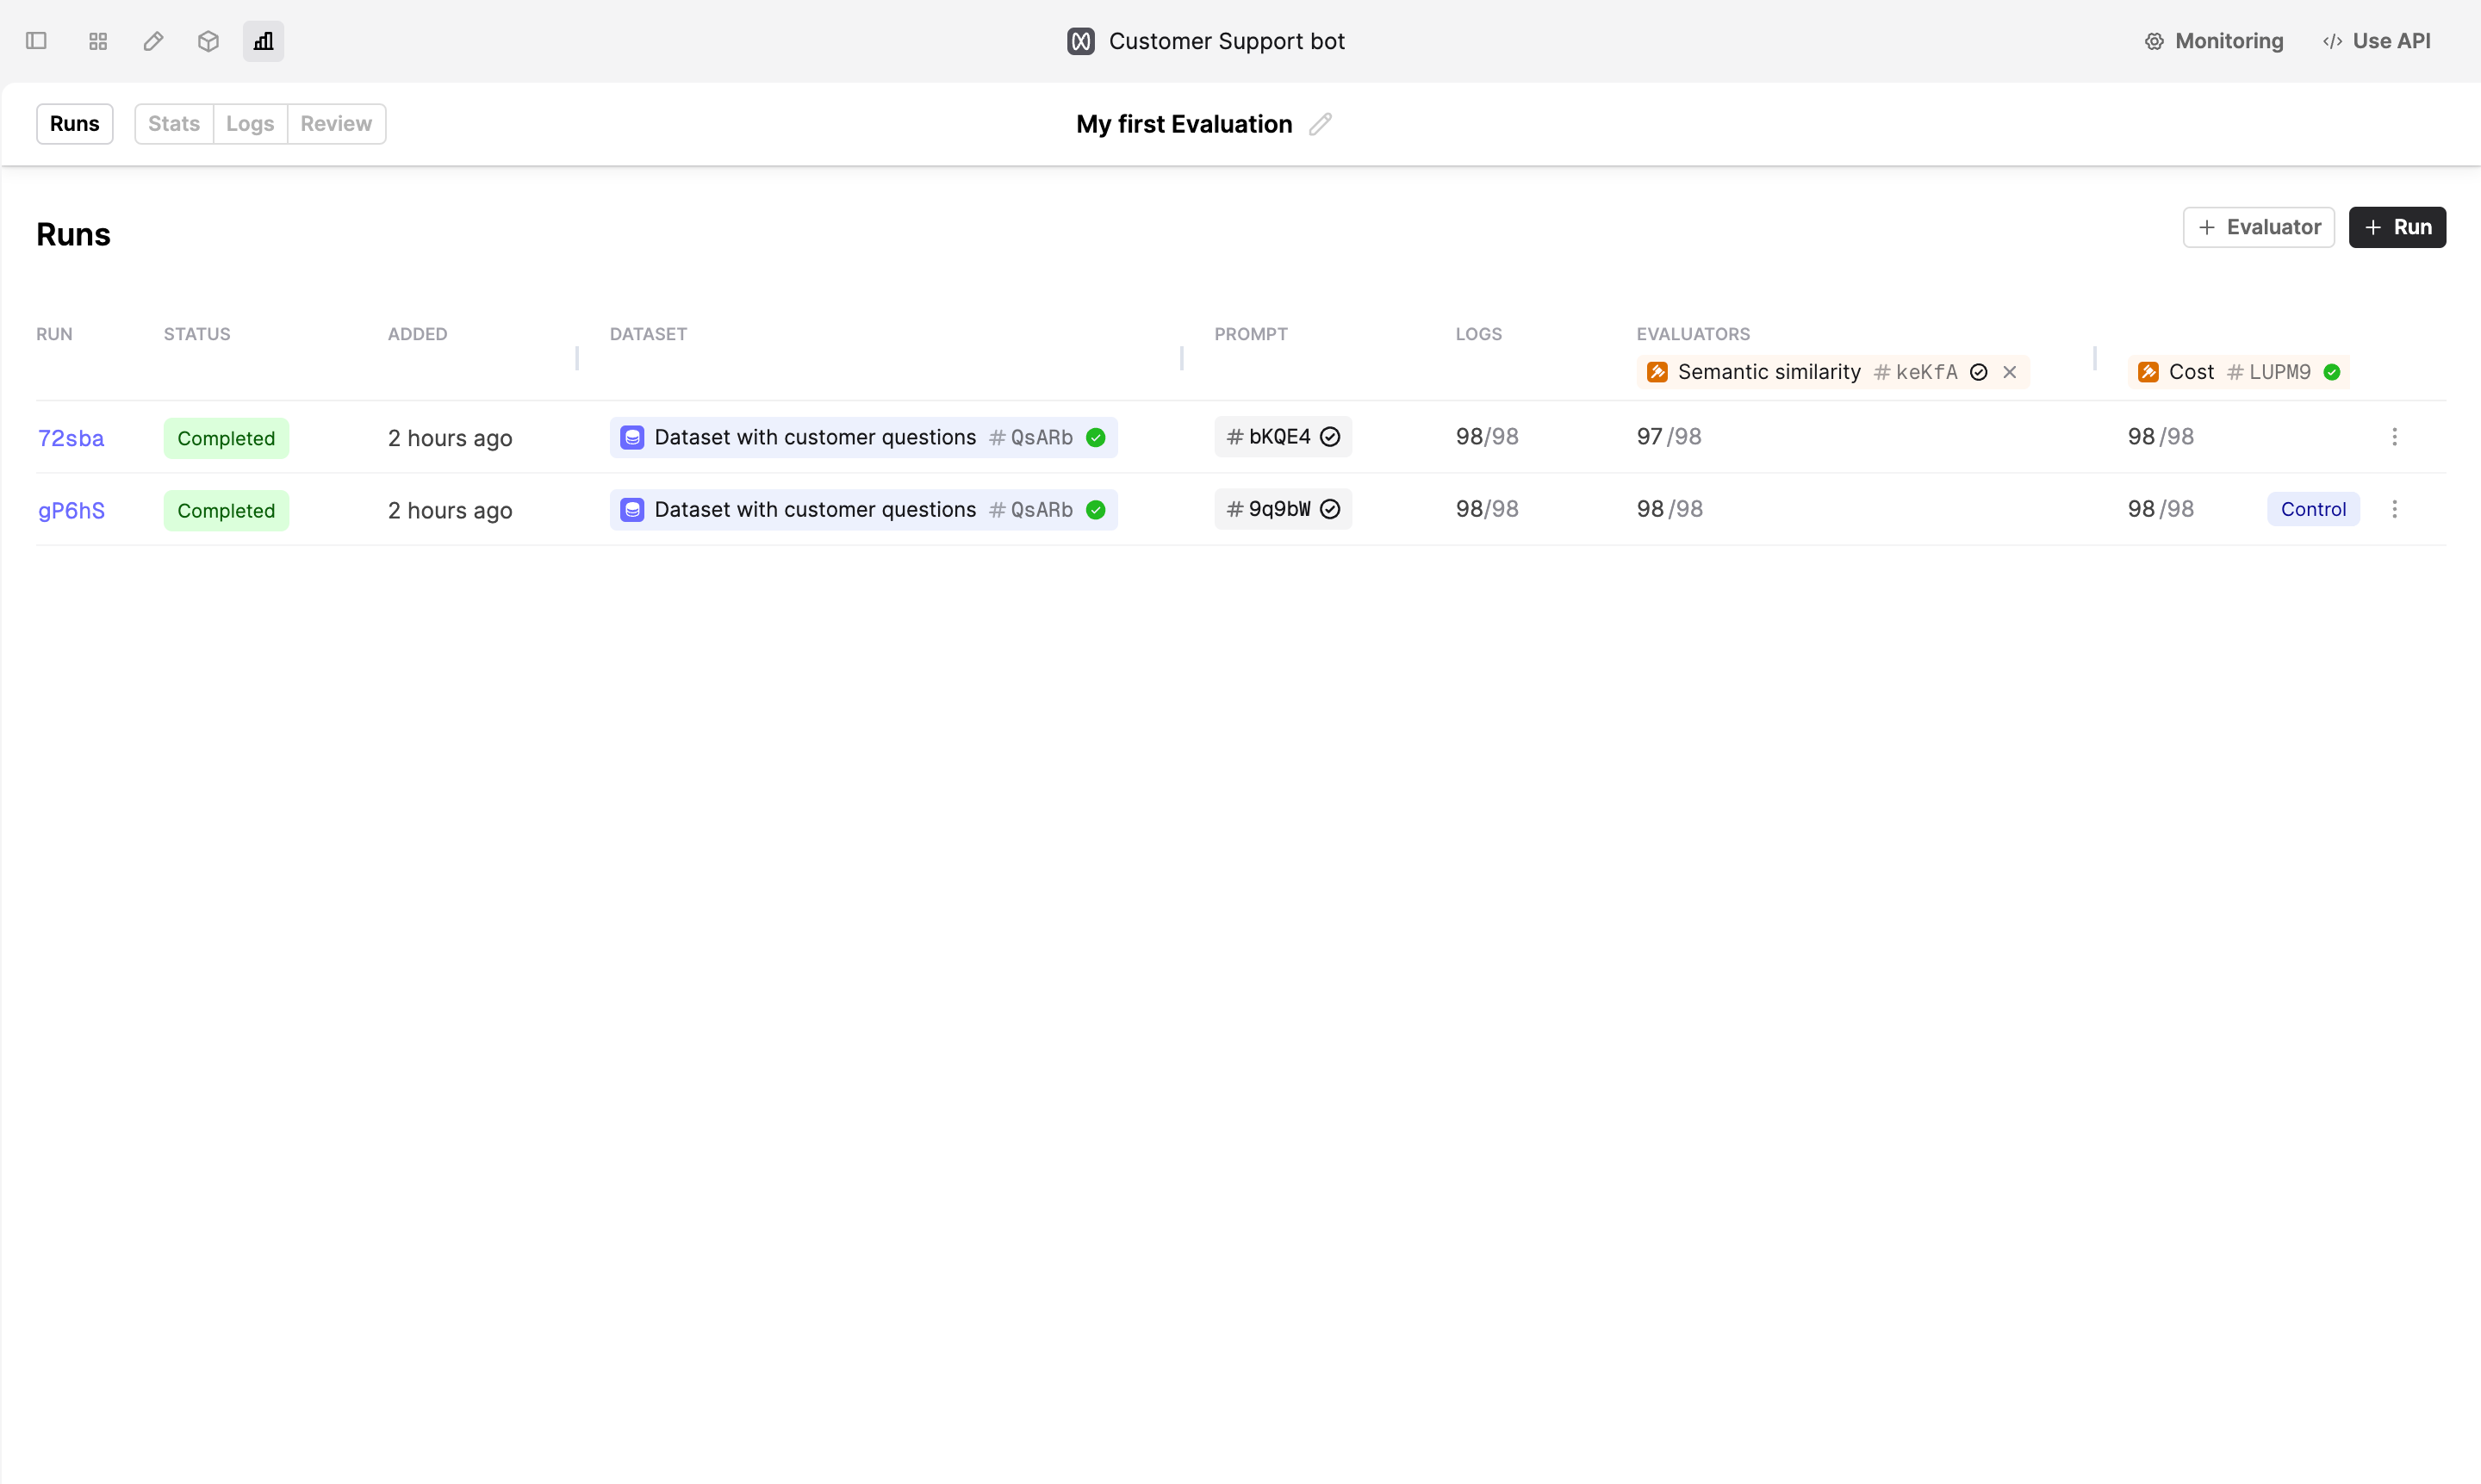Click Cost evaluator orange icon

[x=2148, y=372]
